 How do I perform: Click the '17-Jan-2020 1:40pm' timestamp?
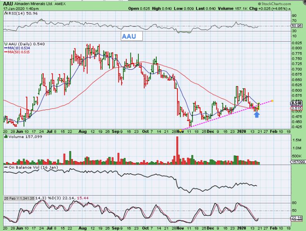(21, 9)
